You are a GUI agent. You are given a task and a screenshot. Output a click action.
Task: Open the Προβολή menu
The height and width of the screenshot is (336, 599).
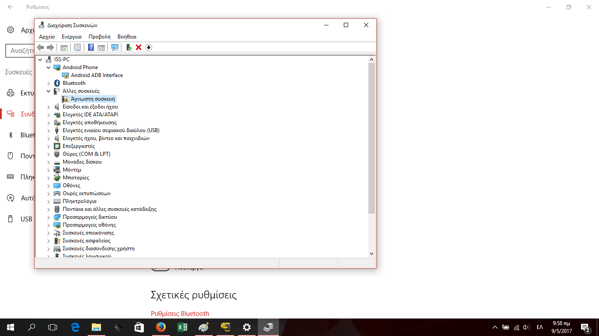coord(100,37)
